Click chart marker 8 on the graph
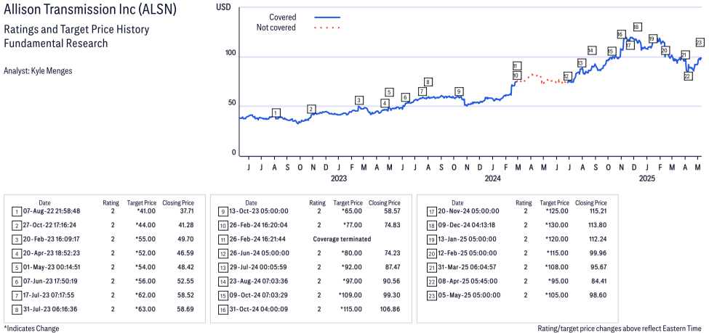Image resolution: width=709 pixels, height=333 pixels. [428, 82]
